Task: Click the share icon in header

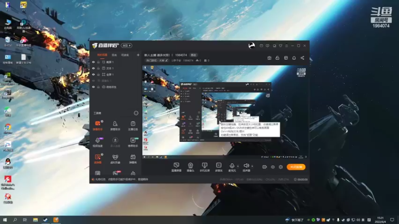Action: click(302, 58)
